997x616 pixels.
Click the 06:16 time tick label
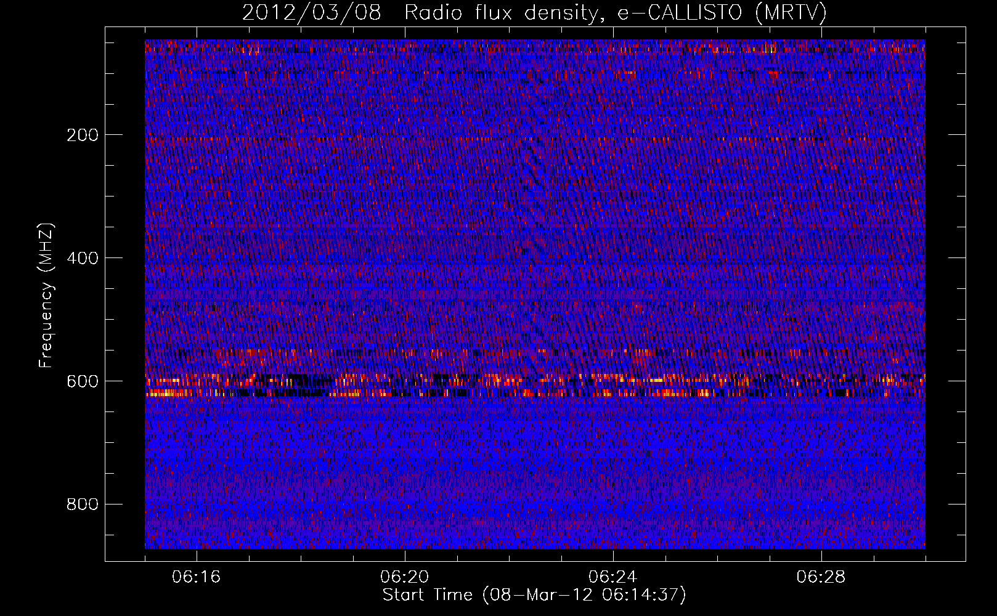197,577
